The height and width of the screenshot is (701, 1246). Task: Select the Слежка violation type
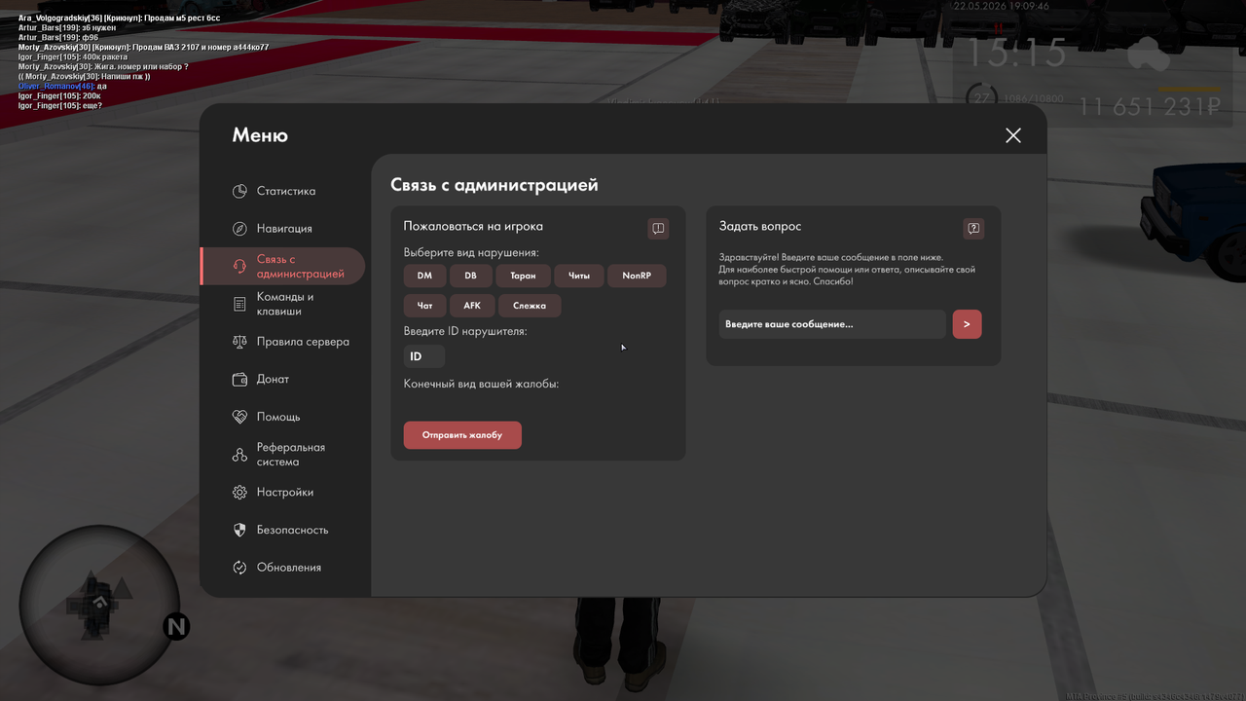[530, 306]
